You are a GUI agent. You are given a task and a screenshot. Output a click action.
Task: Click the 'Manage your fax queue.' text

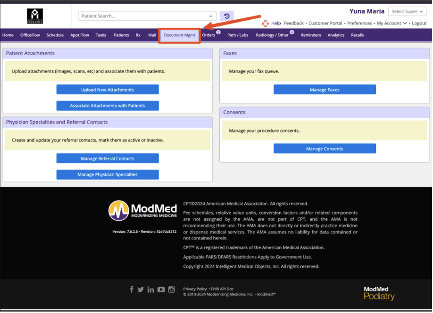coord(254,71)
